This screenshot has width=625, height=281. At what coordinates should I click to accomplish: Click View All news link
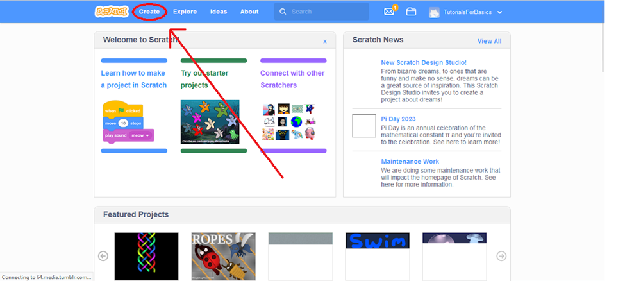490,41
